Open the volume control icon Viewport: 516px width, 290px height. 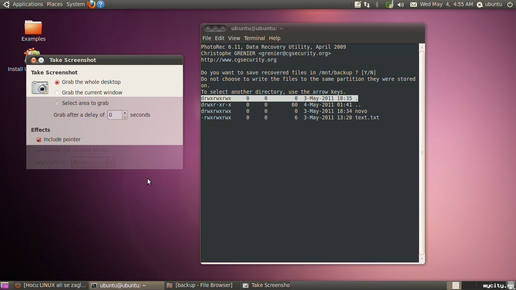pos(401,5)
